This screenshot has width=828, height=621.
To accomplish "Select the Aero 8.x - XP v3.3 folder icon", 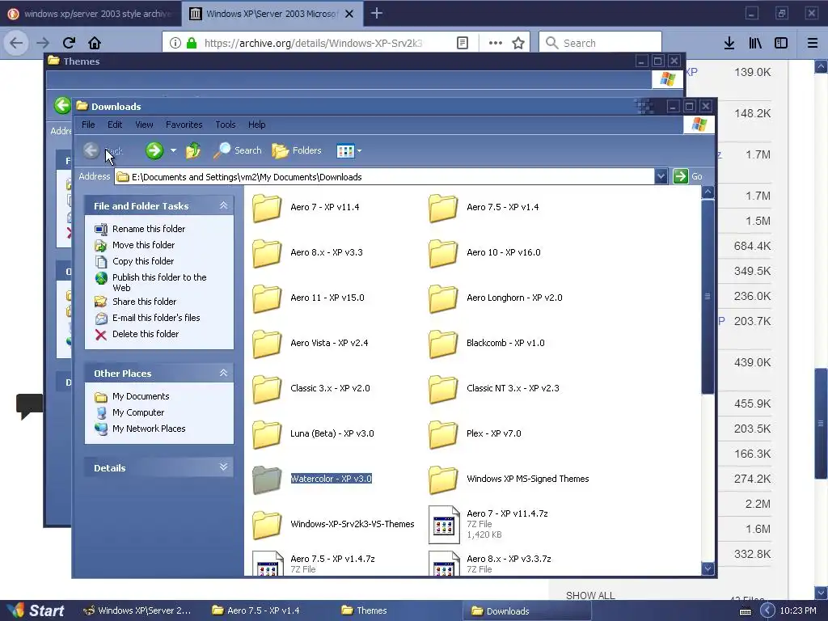I will coord(267,253).
